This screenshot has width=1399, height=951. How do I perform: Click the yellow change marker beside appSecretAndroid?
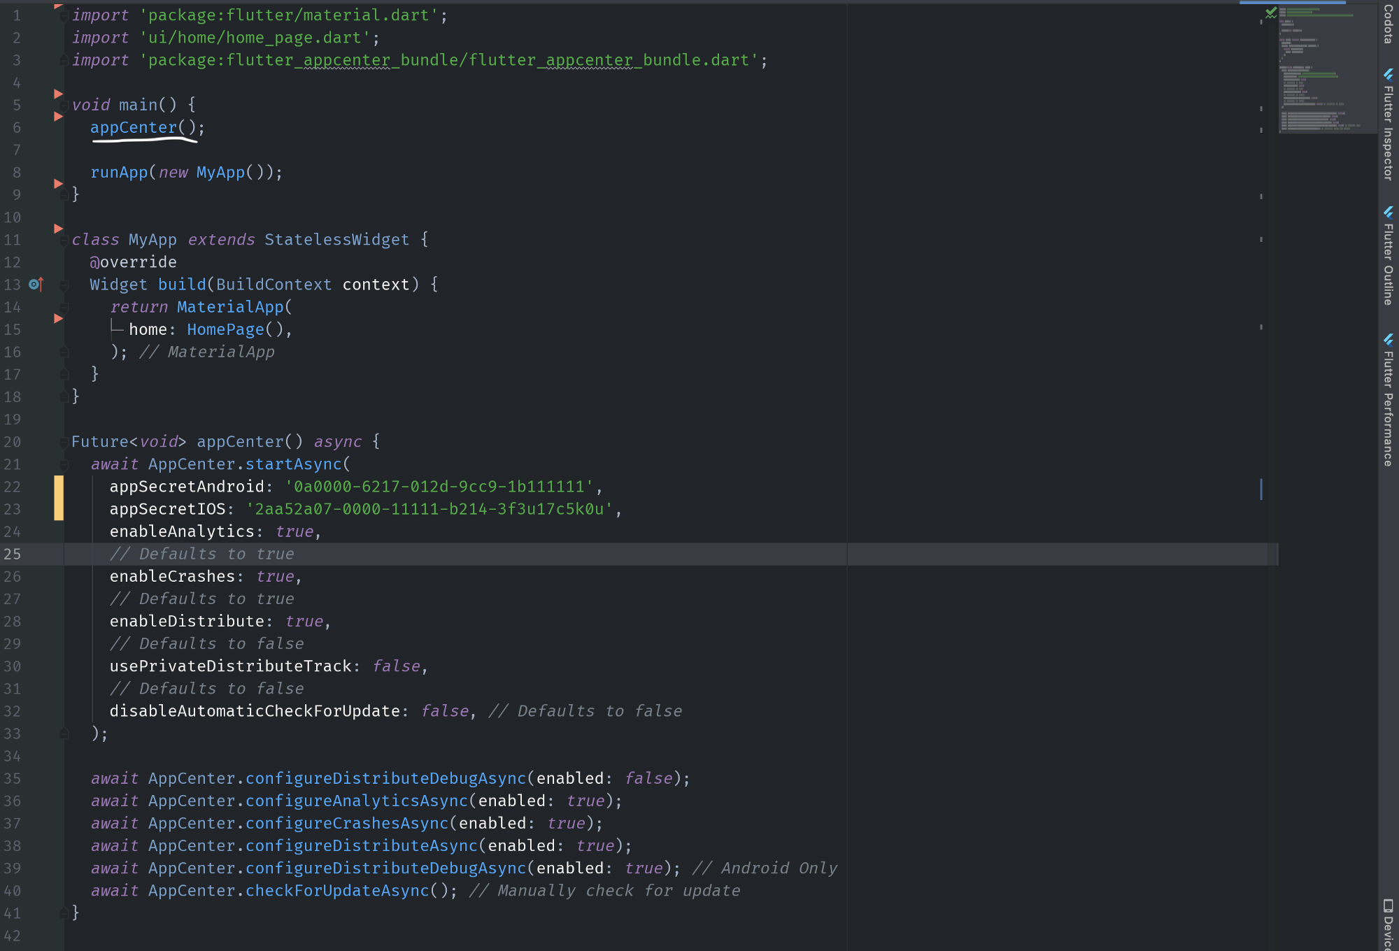(x=59, y=487)
